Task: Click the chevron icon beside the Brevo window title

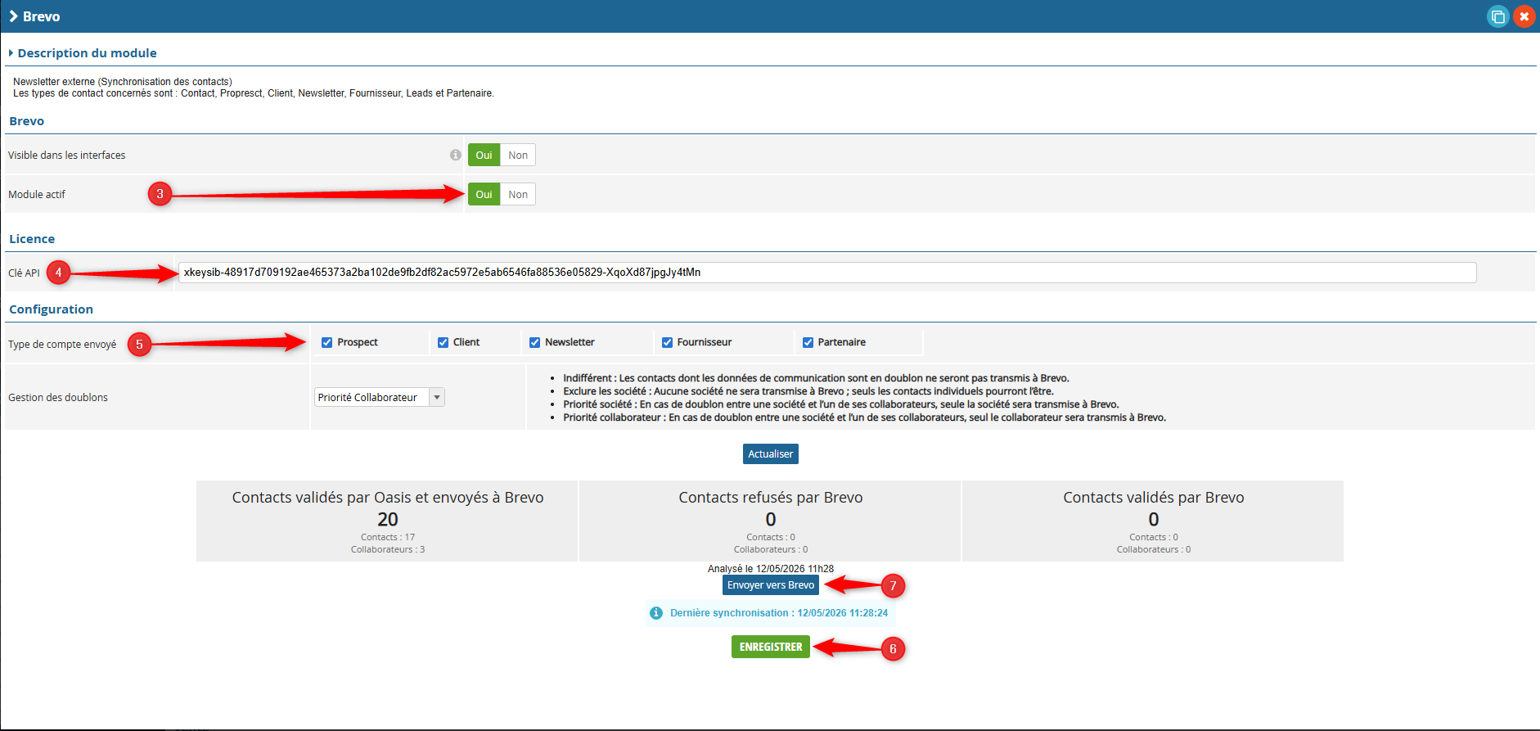Action: pyautogui.click(x=13, y=16)
